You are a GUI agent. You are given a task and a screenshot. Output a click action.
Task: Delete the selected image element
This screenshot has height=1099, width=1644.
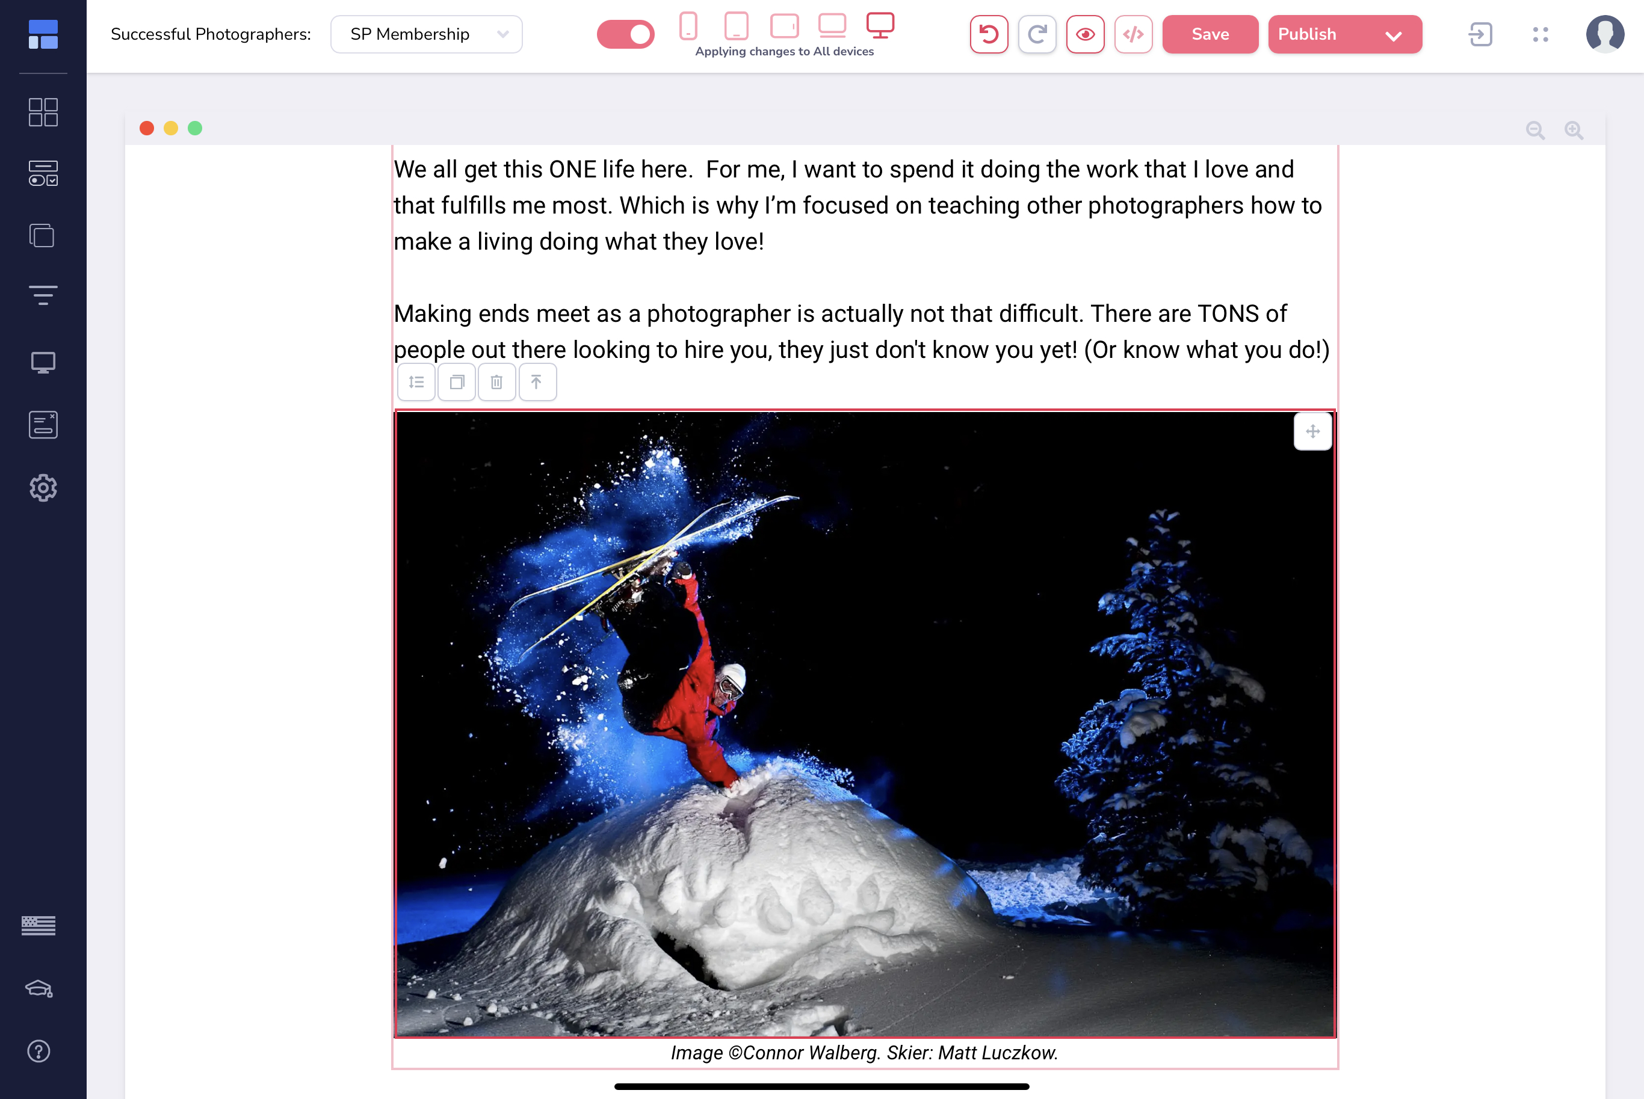497,382
